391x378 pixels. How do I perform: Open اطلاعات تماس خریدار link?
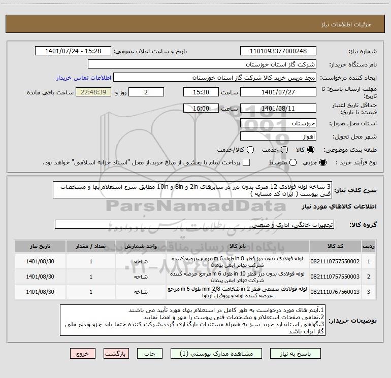point(84,78)
